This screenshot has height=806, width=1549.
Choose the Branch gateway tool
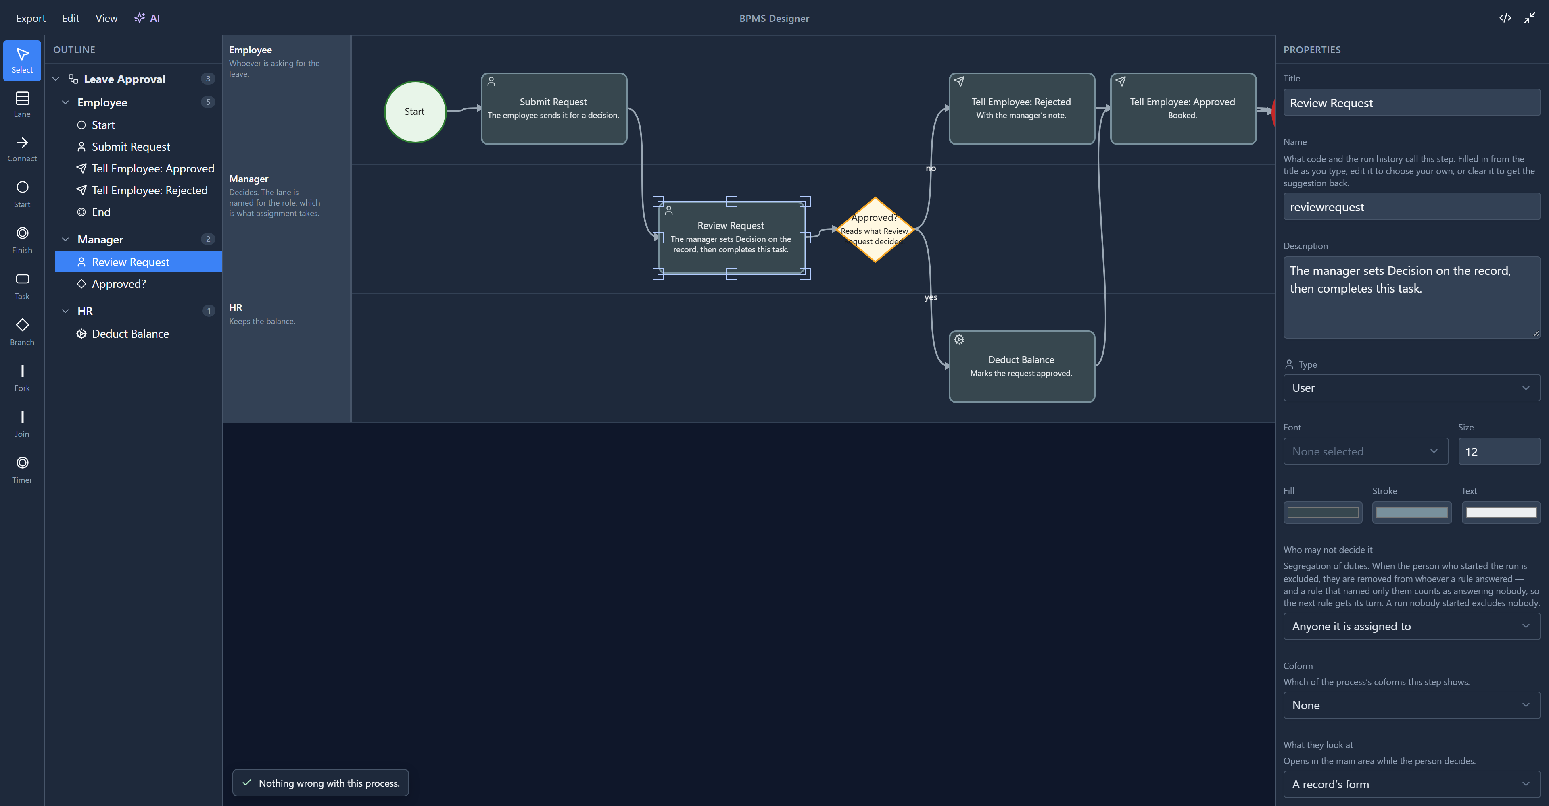tap(22, 332)
